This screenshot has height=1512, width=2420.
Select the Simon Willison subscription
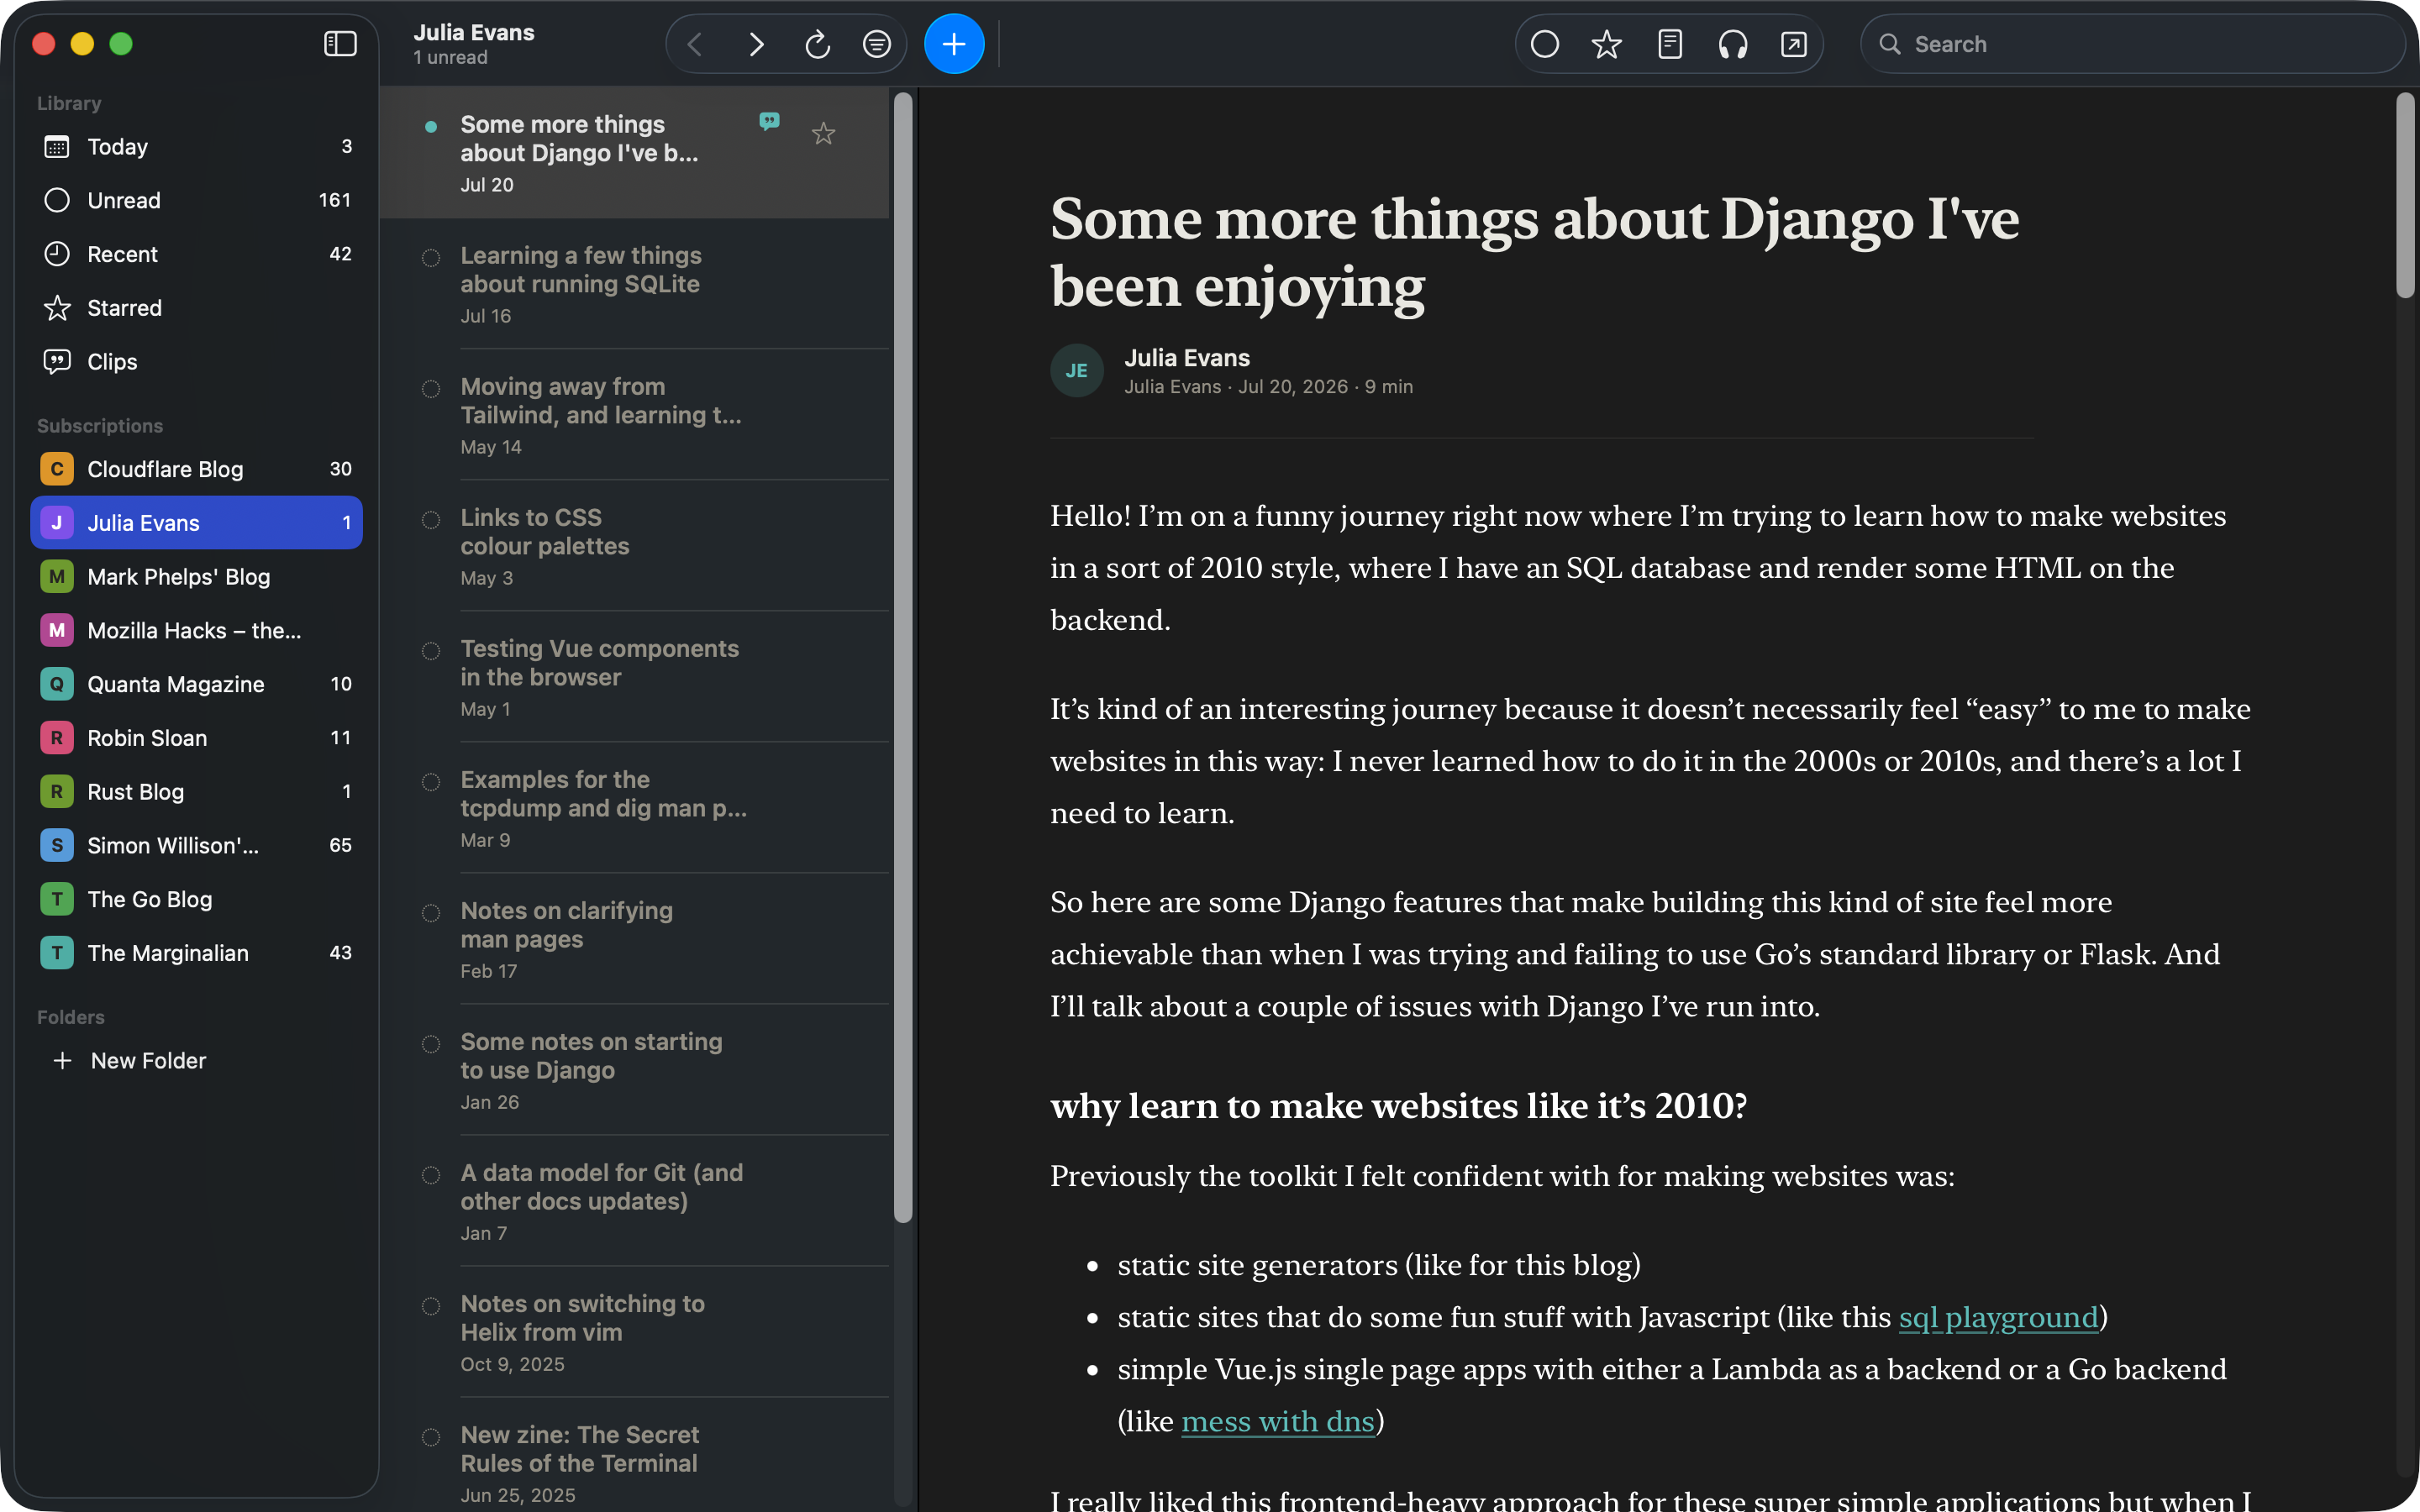(197, 846)
